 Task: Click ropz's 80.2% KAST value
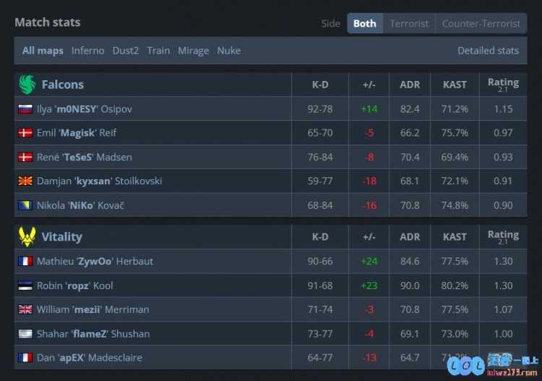click(x=455, y=286)
